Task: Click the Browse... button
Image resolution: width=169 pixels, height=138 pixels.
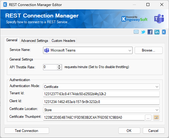Action: click(x=149, y=50)
